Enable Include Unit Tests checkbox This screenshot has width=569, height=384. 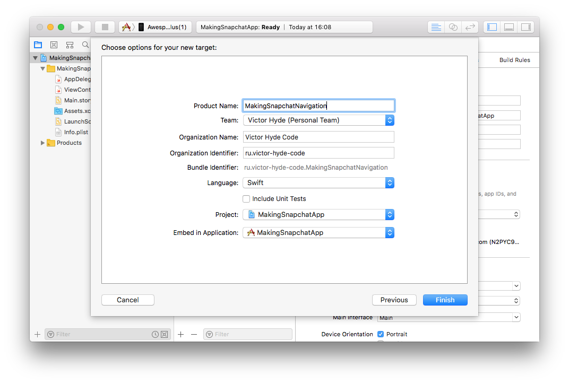[x=246, y=199]
